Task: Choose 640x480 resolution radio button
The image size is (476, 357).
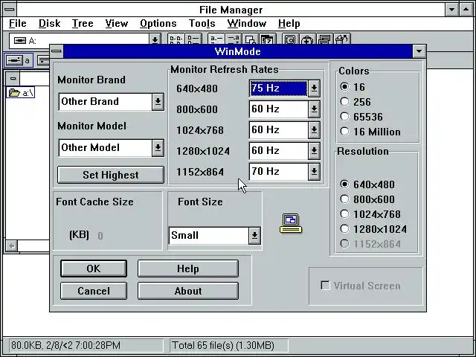Action: pos(344,184)
